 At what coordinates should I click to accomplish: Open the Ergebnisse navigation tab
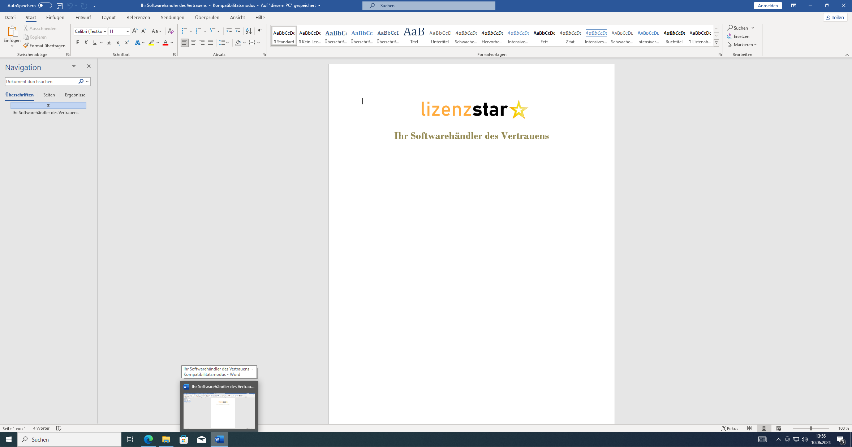(x=75, y=95)
